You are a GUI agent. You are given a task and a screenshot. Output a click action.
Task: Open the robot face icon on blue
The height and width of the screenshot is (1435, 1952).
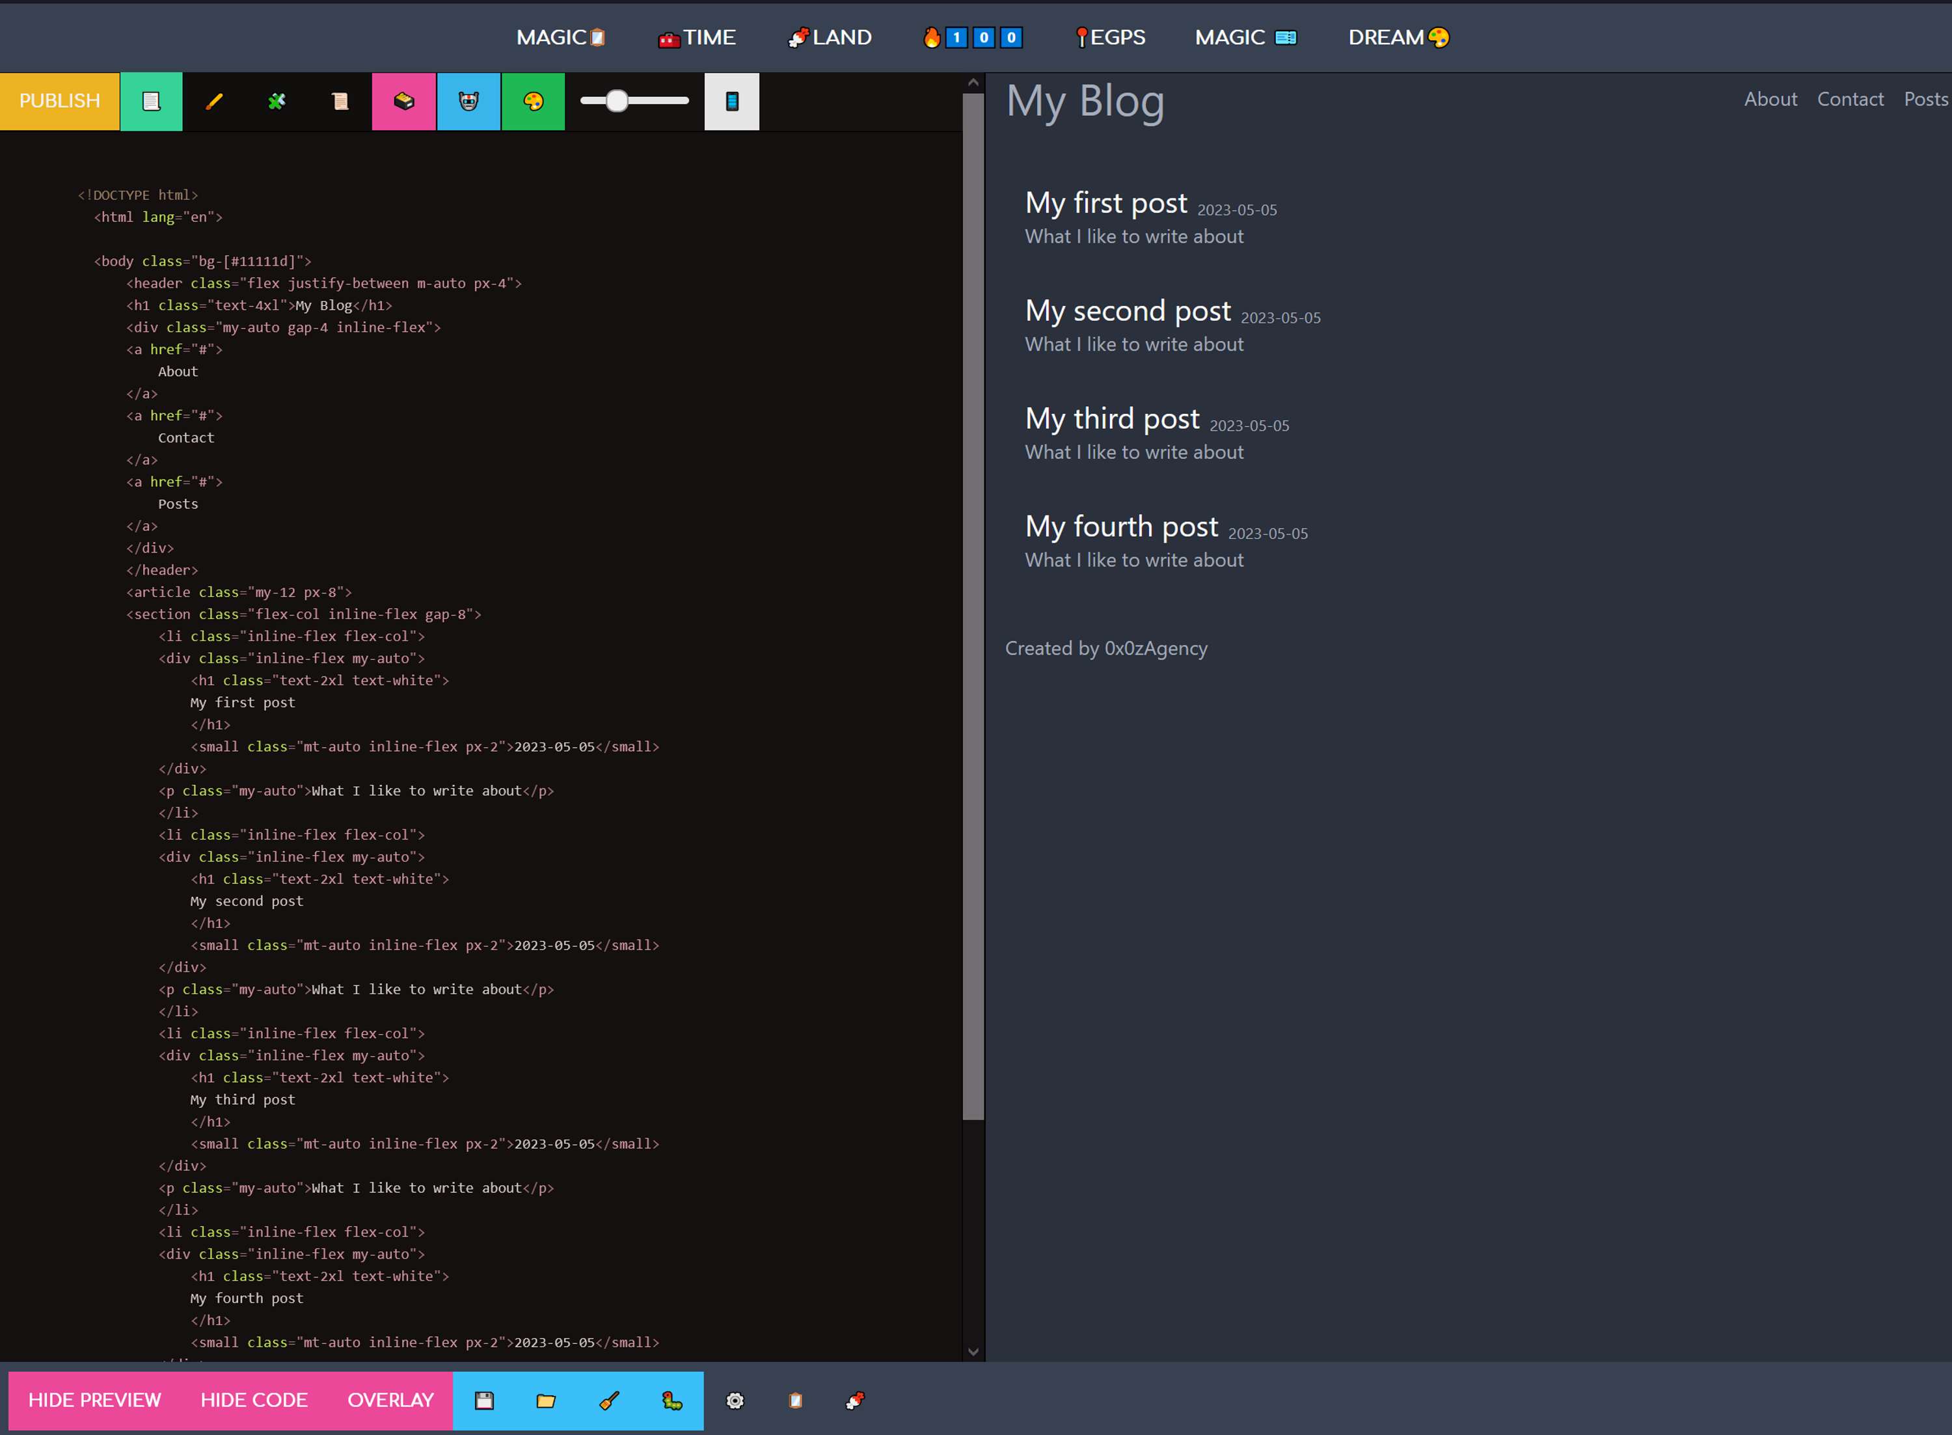click(469, 102)
